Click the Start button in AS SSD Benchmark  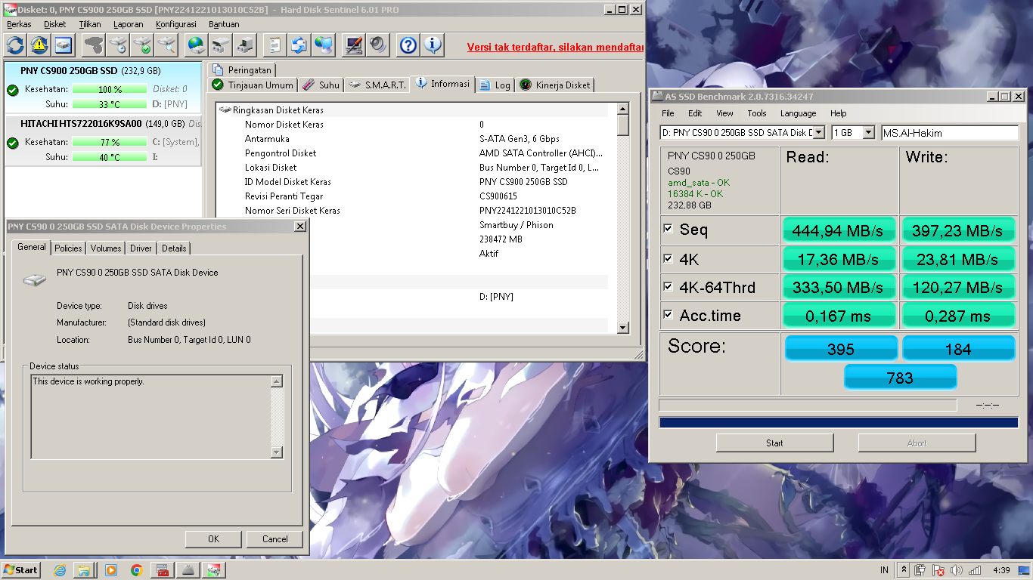(x=774, y=443)
